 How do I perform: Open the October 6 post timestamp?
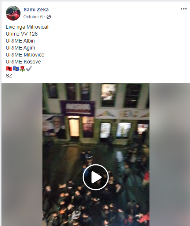click(33, 17)
